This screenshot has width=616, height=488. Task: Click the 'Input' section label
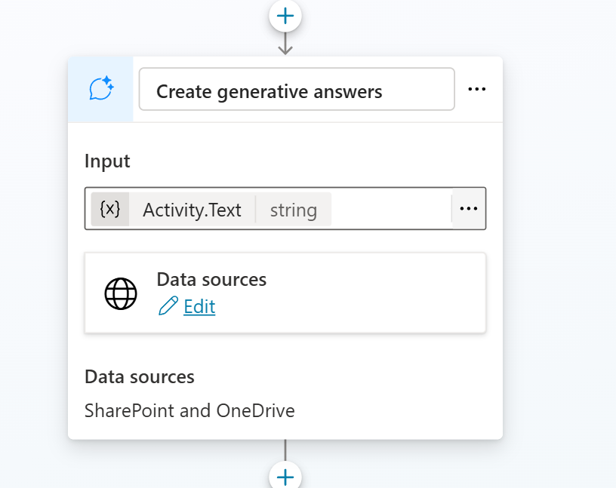pos(107,161)
